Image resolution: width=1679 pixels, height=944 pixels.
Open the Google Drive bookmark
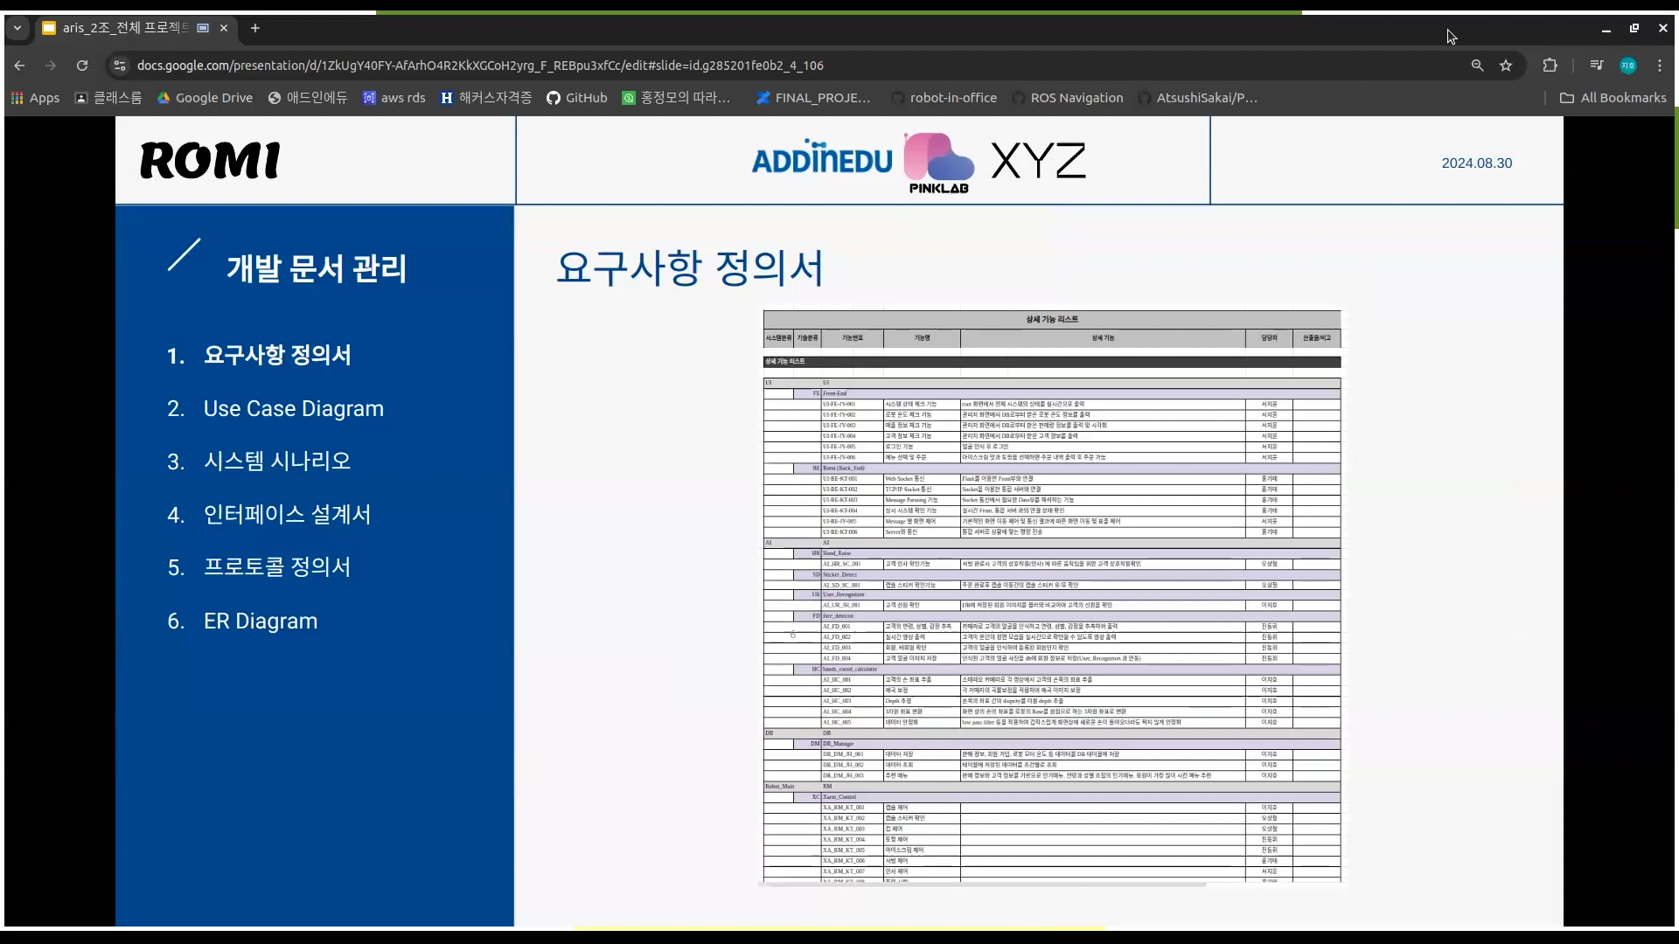click(x=206, y=98)
